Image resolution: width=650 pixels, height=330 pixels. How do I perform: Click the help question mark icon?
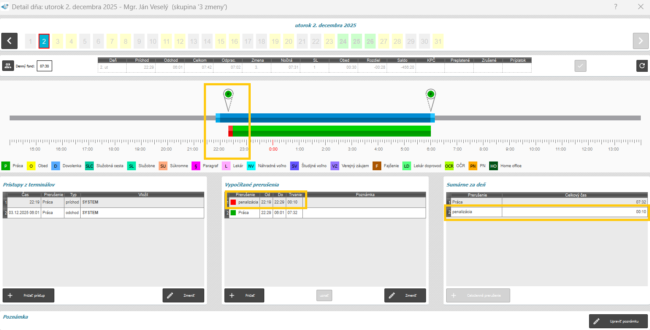pyautogui.click(x=615, y=7)
